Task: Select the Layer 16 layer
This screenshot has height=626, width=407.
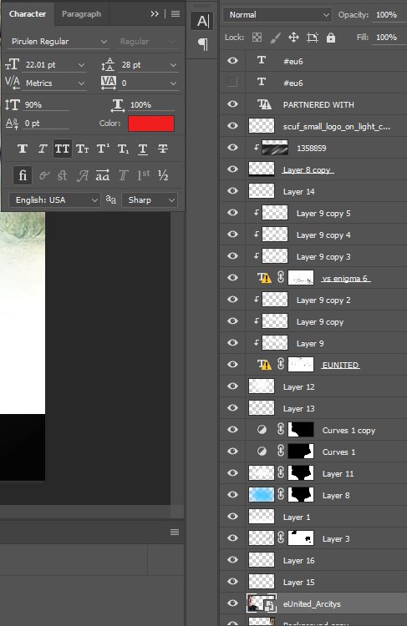Action: click(x=313, y=560)
